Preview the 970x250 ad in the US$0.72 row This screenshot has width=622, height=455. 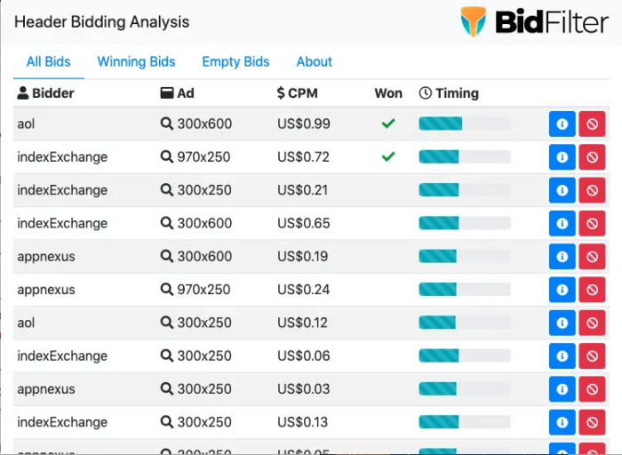coord(166,157)
